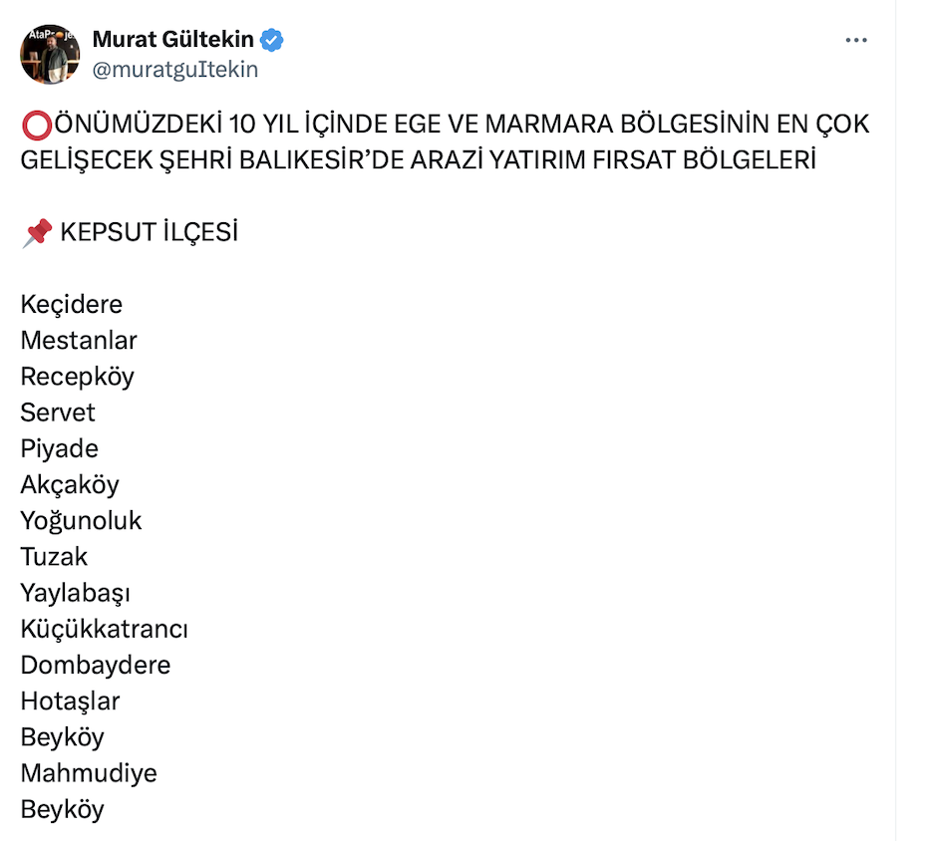Click the blue verified badge

coord(272,41)
